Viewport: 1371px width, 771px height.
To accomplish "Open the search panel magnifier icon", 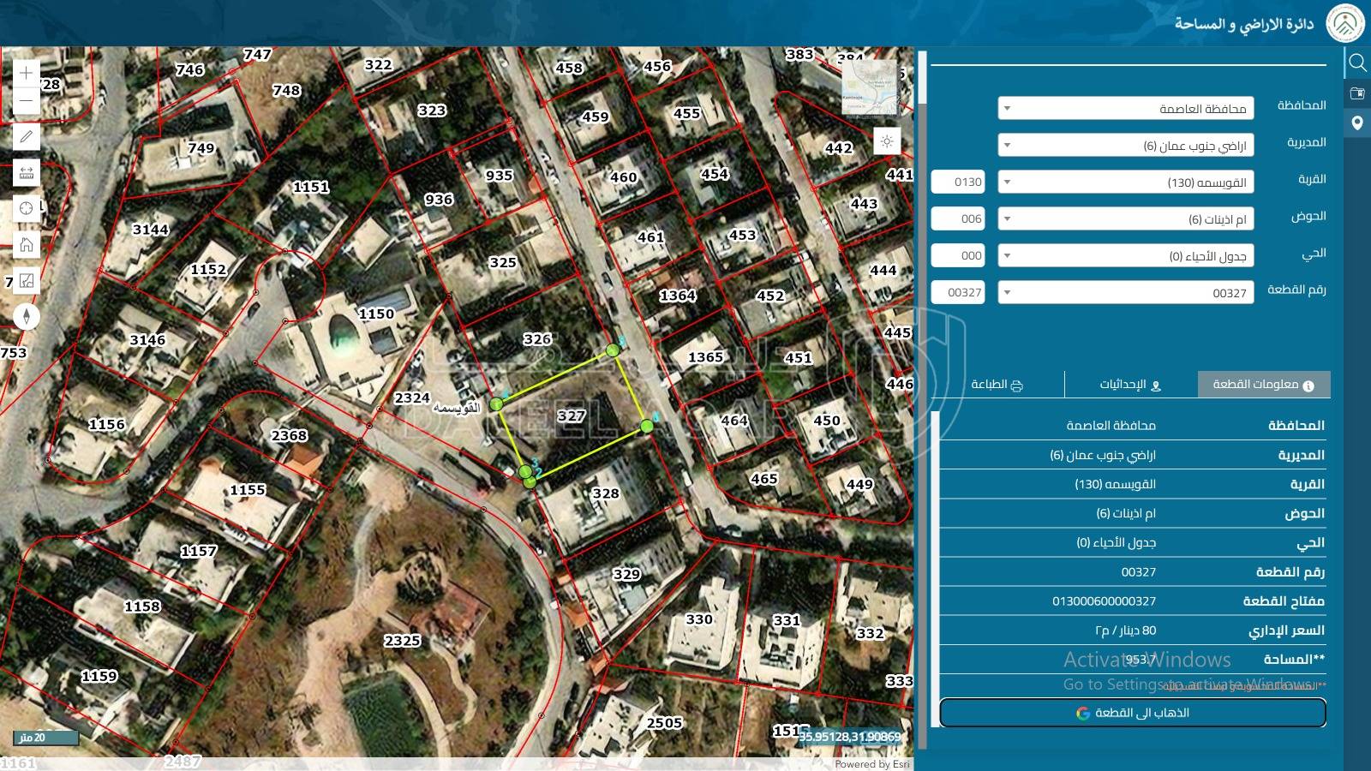I will tap(1357, 63).
